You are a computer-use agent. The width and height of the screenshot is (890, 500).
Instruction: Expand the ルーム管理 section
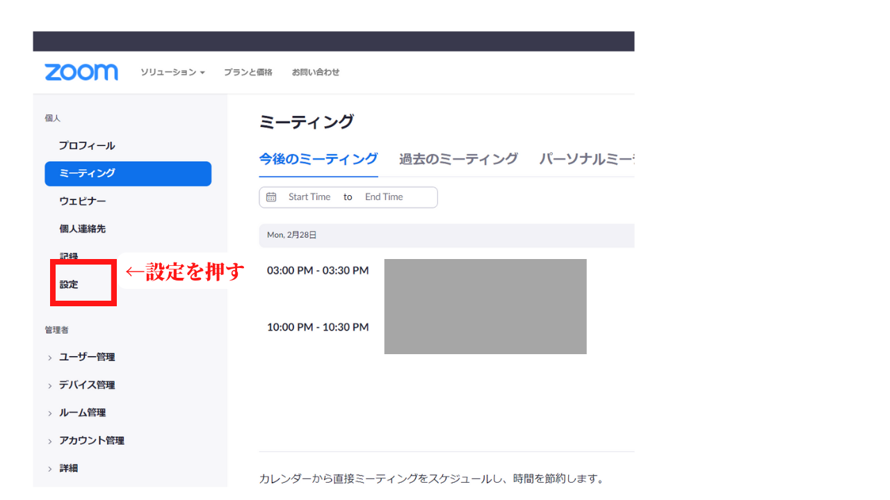pos(83,412)
